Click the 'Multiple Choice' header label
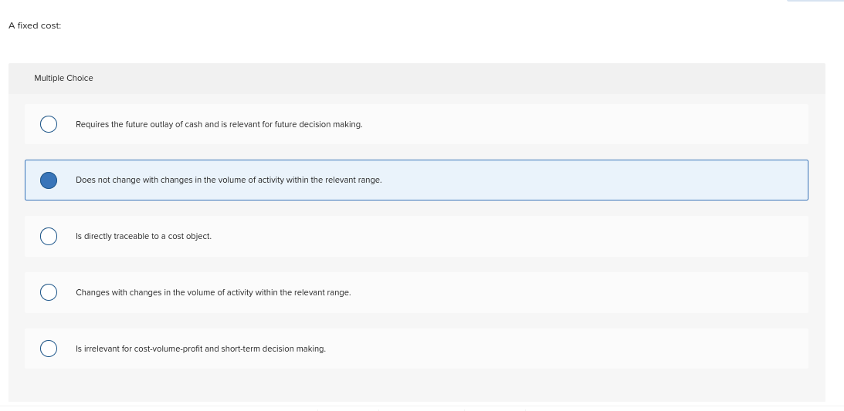This screenshot has width=844, height=411. coord(63,79)
